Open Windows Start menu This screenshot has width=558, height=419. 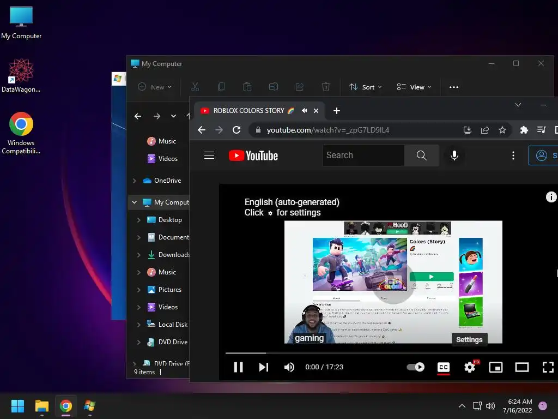coord(17,406)
